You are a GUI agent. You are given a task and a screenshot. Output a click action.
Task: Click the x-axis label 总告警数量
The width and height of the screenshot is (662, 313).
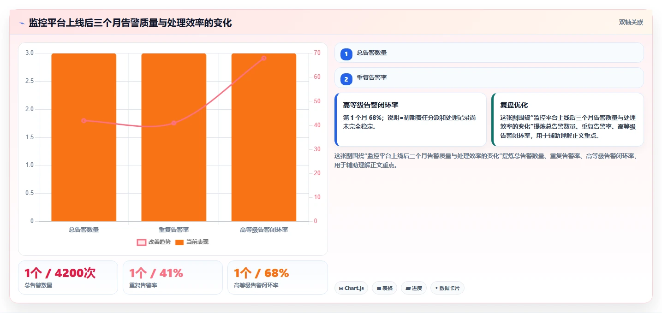click(83, 230)
